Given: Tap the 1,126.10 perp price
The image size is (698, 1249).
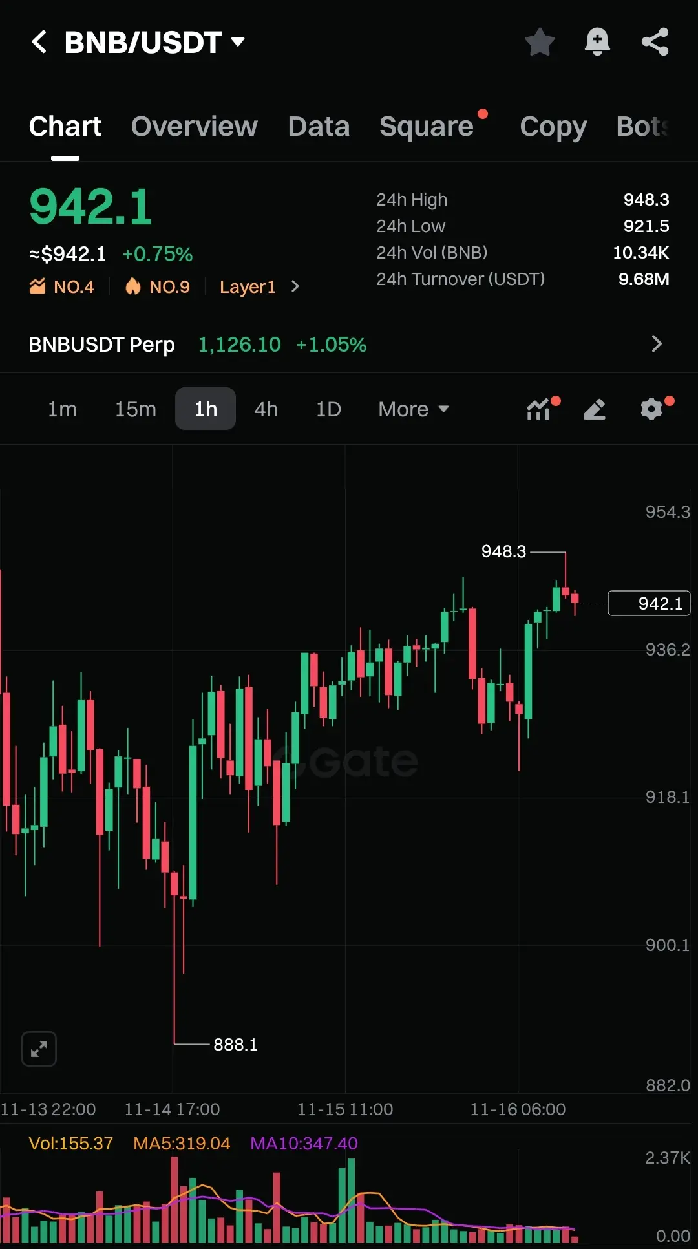Looking at the screenshot, I should 240,345.
